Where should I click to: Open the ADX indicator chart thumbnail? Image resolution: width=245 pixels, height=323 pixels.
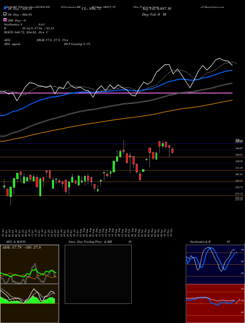click(29, 264)
